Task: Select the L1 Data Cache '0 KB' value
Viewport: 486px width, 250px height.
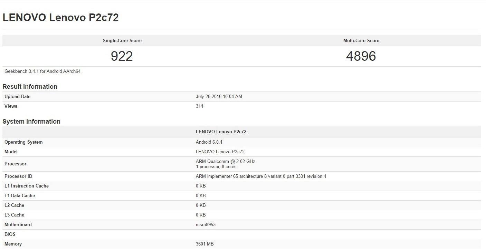Action: pos(201,196)
